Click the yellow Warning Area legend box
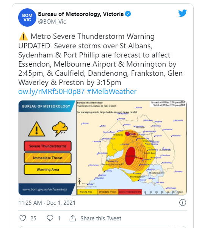The height and width of the screenshot is (228, 210). pyautogui.click(x=48, y=169)
